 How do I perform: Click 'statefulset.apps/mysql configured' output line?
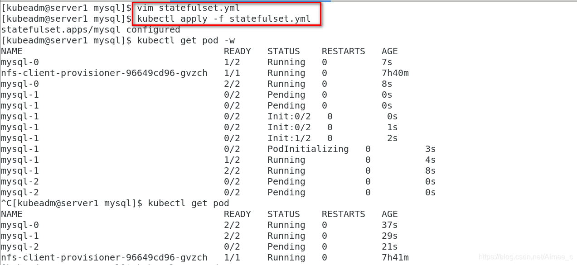[x=91, y=30]
